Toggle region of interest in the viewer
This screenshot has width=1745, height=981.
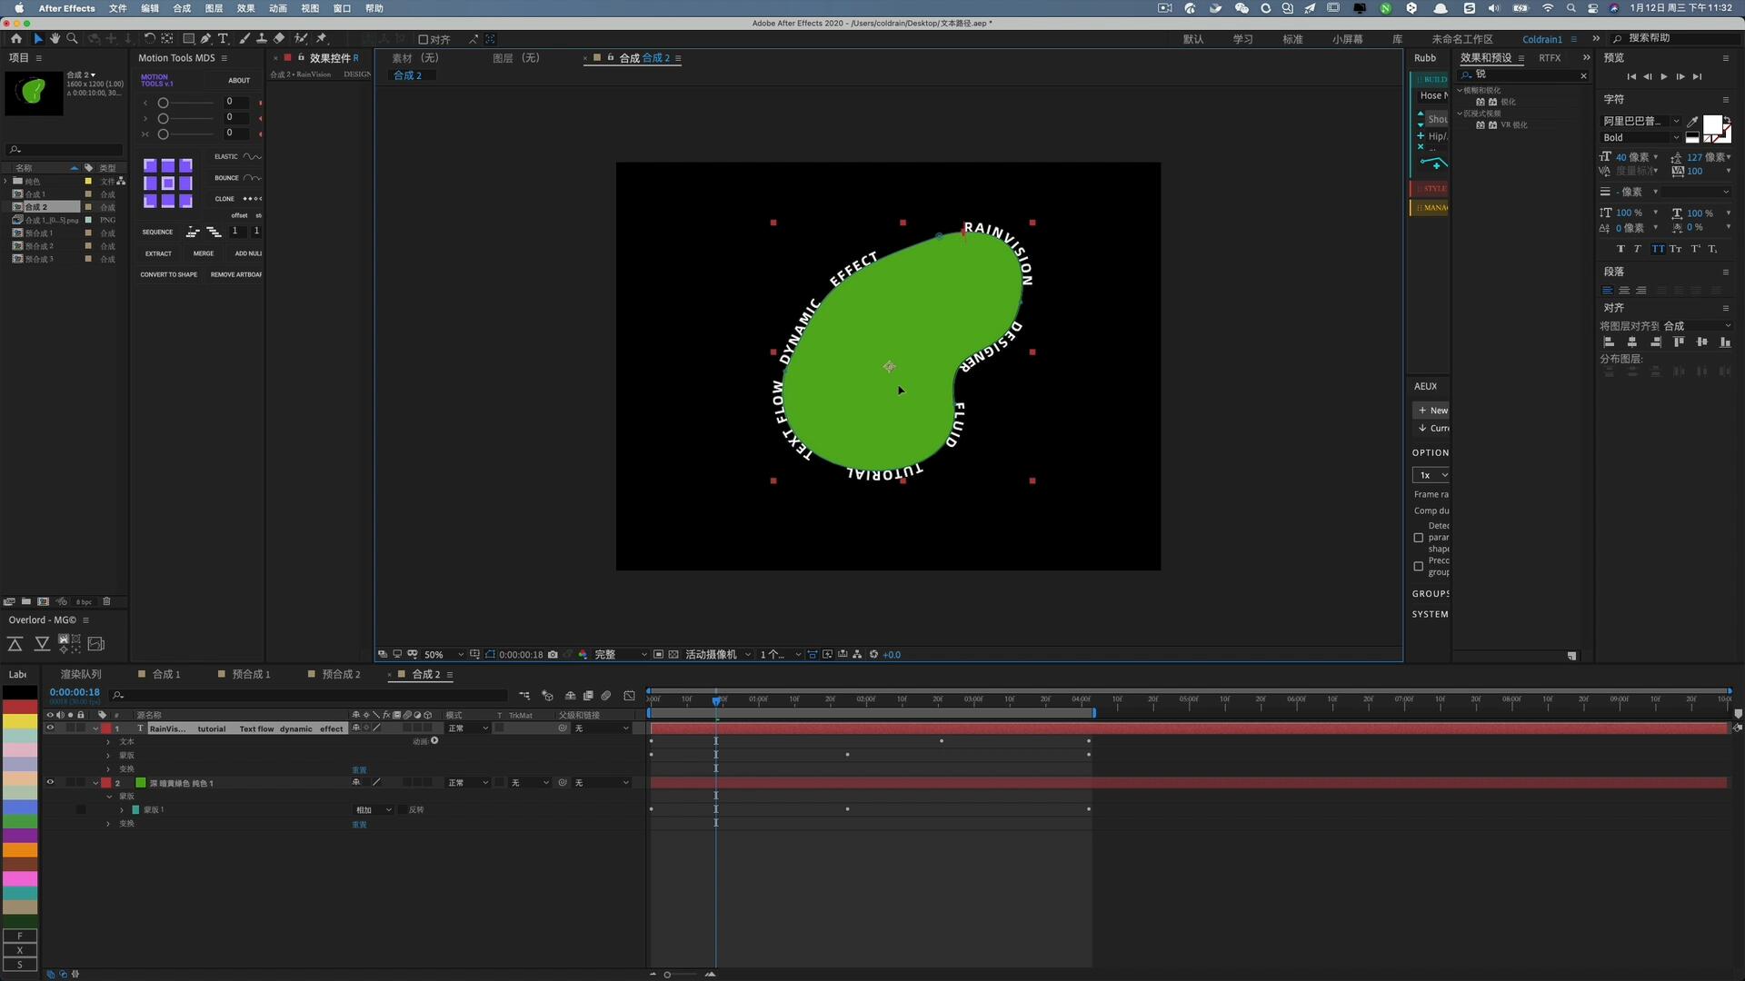tap(658, 655)
